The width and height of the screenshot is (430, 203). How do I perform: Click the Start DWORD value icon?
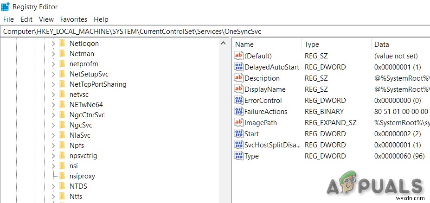239,134
